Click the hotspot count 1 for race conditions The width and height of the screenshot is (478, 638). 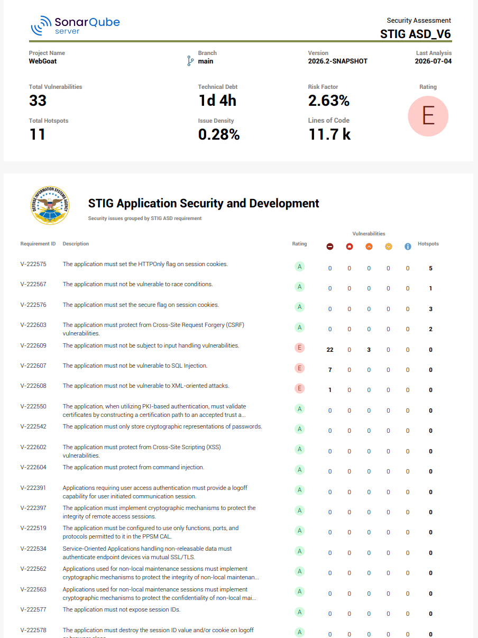coord(430,288)
